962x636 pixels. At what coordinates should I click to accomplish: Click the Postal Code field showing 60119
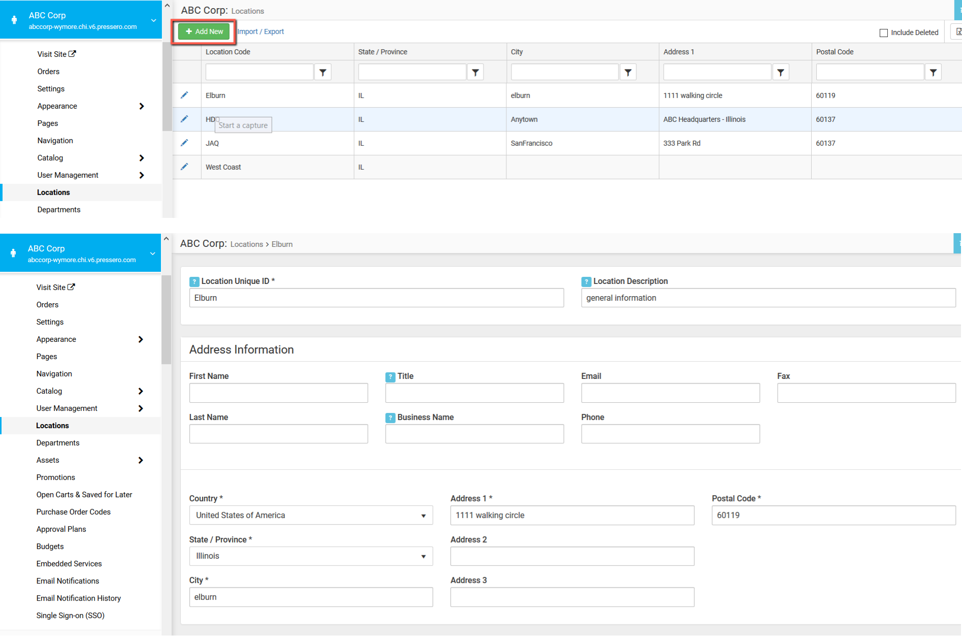click(x=834, y=515)
